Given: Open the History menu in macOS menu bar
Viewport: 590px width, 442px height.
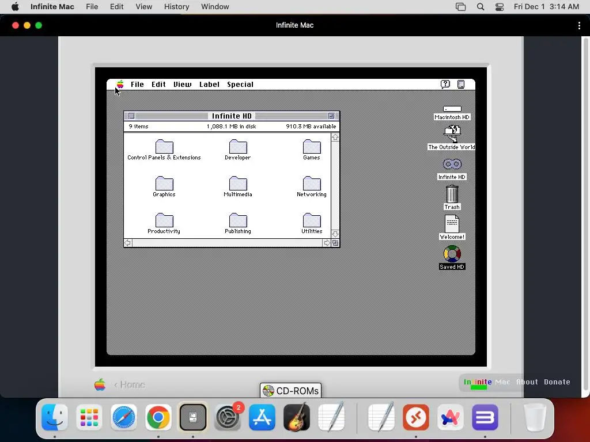Looking at the screenshot, I should [x=176, y=7].
